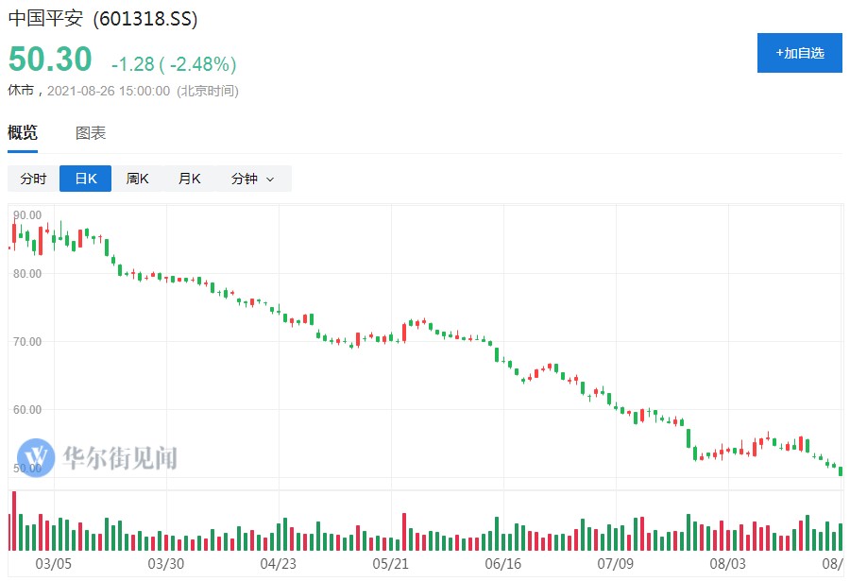The image size is (850, 581).
Task: Click the 03/05 date label on x-axis
Action: [x=54, y=564]
